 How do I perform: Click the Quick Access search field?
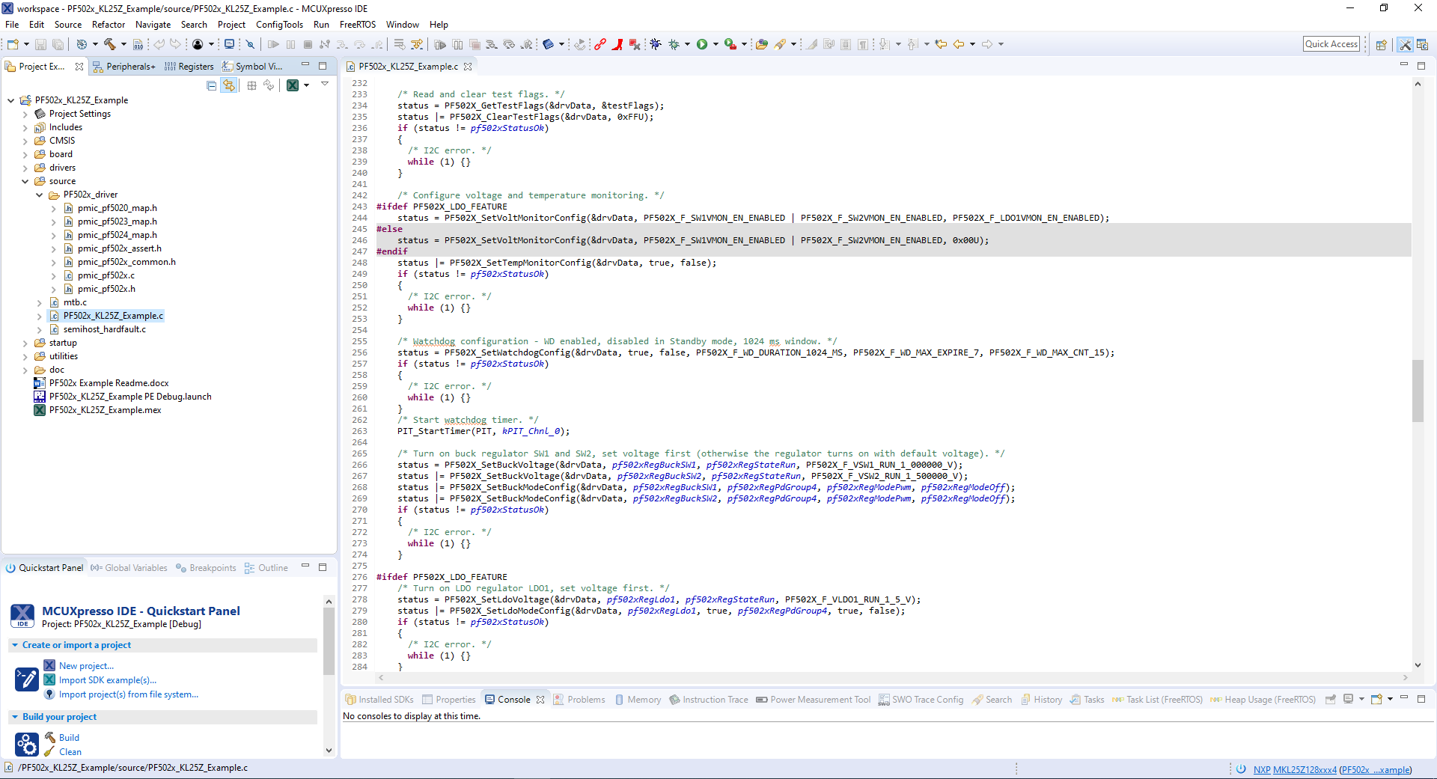tap(1331, 44)
